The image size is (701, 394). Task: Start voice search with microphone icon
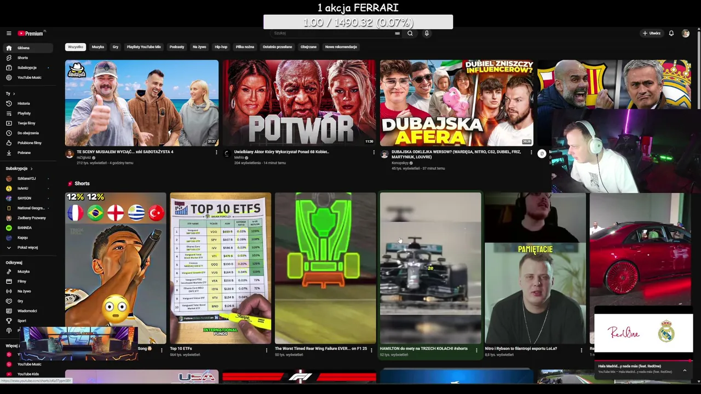pos(427,33)
